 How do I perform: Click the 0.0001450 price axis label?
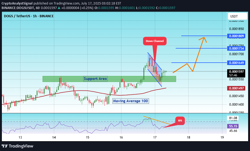click(236, 96)
